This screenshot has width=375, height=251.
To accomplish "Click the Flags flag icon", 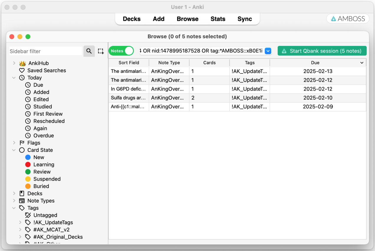I will [22, 143].
